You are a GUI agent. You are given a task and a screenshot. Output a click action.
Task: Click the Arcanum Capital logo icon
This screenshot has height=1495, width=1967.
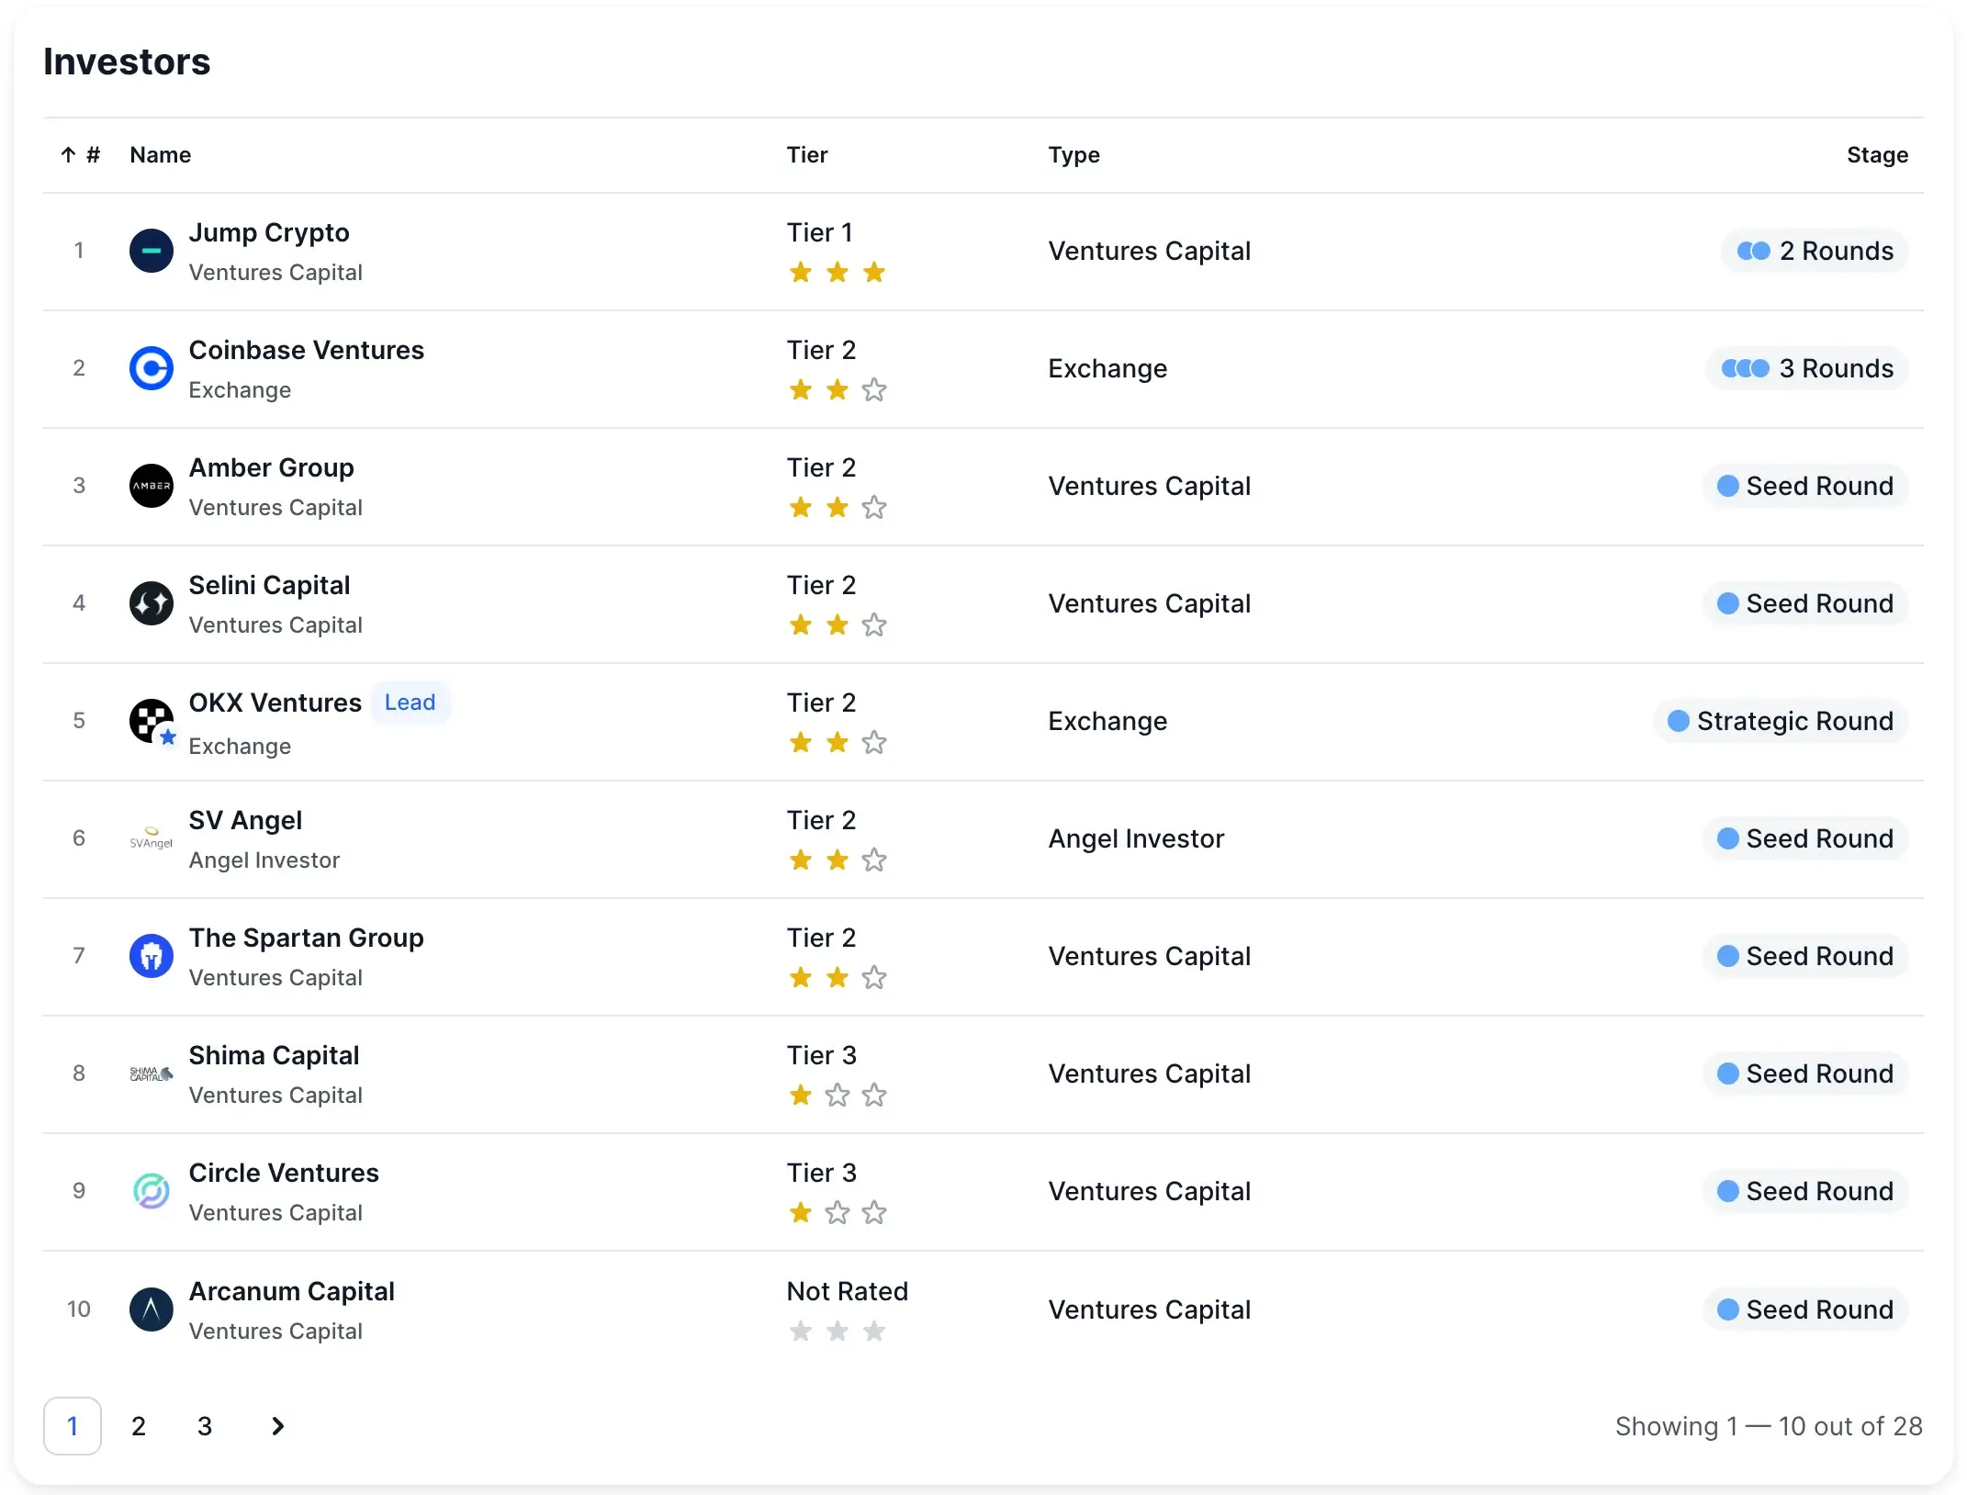tap(152, 1310)
